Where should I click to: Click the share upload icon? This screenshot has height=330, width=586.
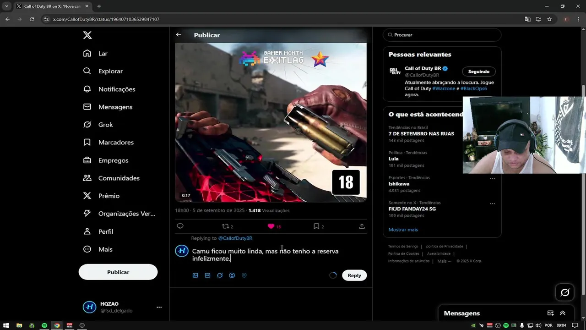[362, 226]
